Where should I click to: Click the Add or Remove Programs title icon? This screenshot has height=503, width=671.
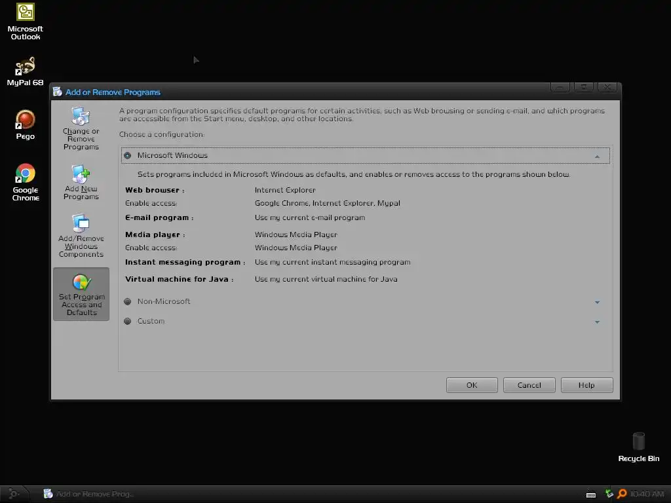(x=58, y=92)
